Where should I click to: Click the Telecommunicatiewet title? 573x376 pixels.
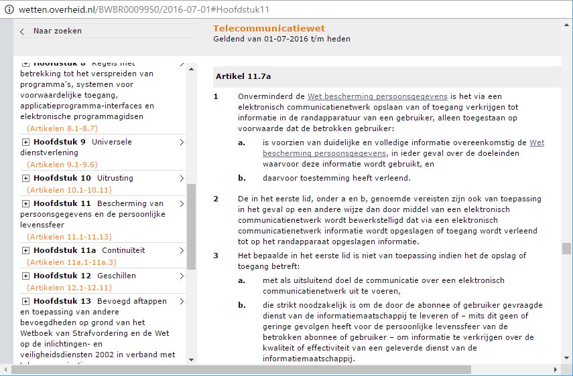269,28
